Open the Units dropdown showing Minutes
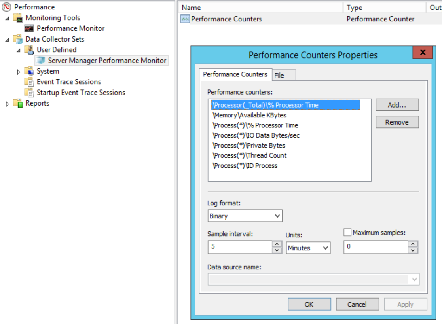442x324 pixels. point(325,248)
